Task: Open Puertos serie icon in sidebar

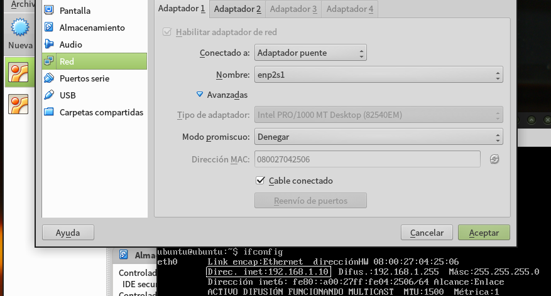Action: (x=49, y=78)
